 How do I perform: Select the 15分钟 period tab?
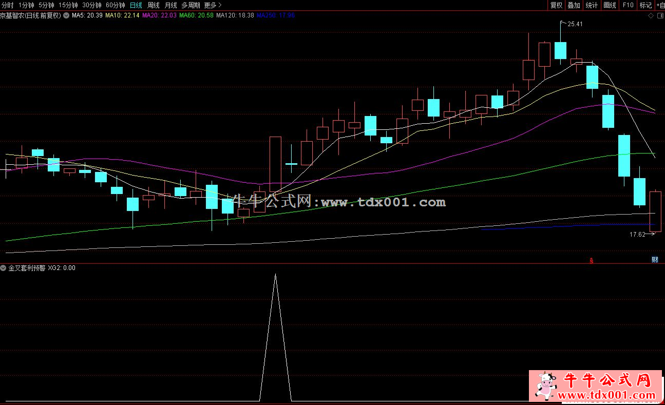(x=68, y=5)
